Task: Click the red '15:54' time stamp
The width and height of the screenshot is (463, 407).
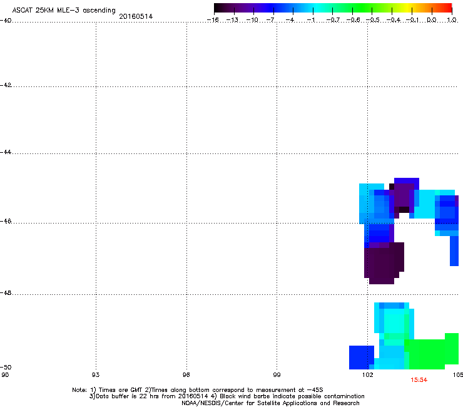Action: 419,380
